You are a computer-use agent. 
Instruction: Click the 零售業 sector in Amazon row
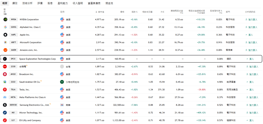click(x=229, y=50)
